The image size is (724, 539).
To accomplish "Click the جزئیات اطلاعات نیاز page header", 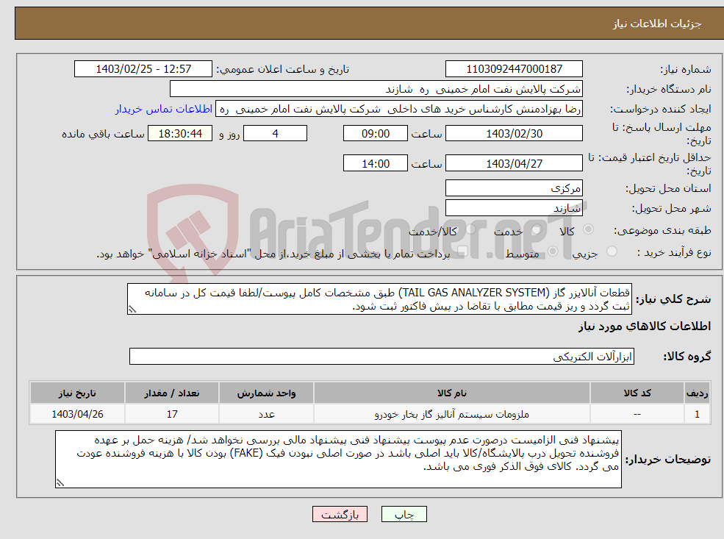I will pyautogui.click(x=656, y=24).
